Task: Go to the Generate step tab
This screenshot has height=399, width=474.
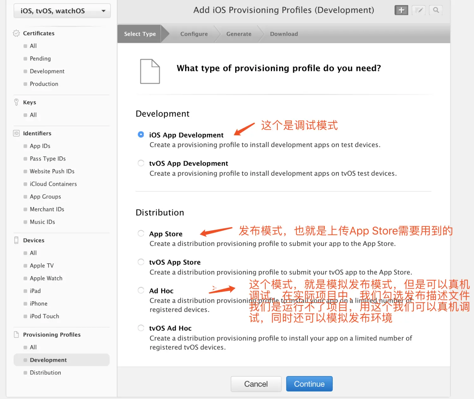Action: pyautogui.click(x=239, y=34)
